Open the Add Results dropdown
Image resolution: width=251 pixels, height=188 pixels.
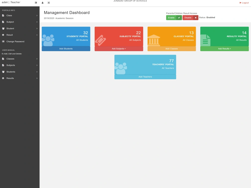coord(224,49)
